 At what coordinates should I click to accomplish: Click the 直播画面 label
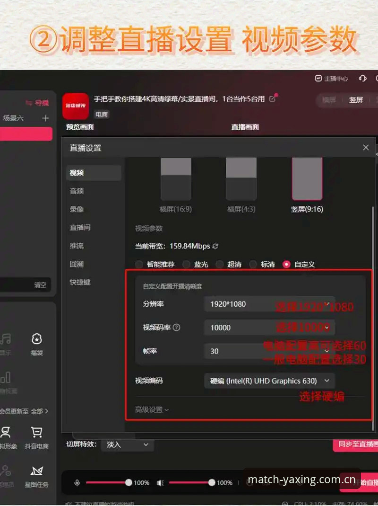coord(245,127)
